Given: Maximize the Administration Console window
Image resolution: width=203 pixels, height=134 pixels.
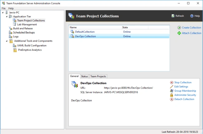Looking at the screenshot, I should (188, 3).
